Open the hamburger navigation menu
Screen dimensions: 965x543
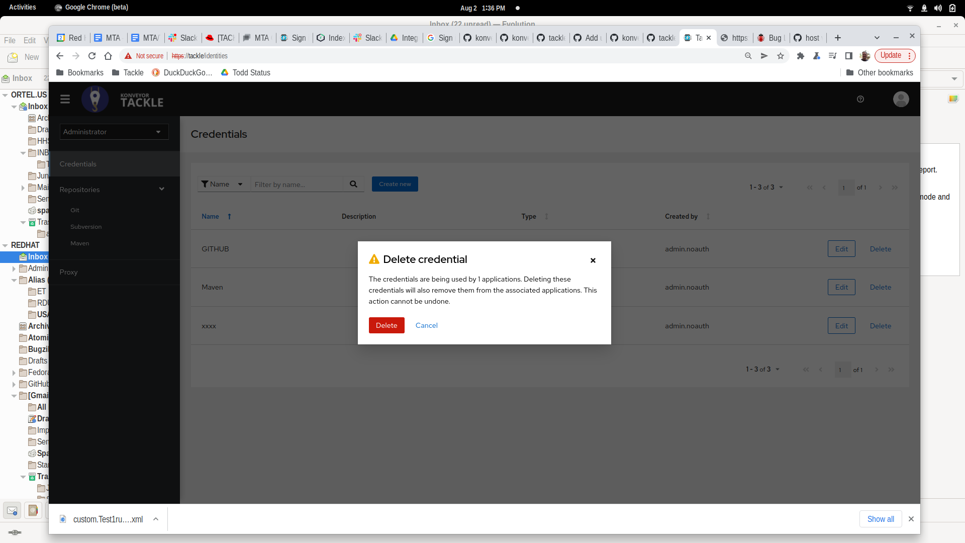click(65, 99)
